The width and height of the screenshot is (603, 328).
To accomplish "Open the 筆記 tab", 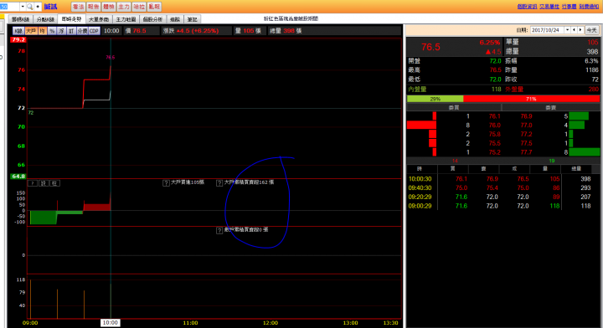I will [x=193, y=19].
